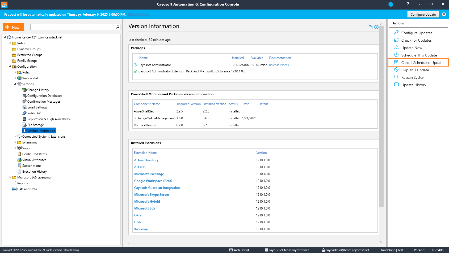449x253 pixels.
Task: Expand the Microsoft 365 Licensing node
Action: pyautogui.click(x=10, y=177)
